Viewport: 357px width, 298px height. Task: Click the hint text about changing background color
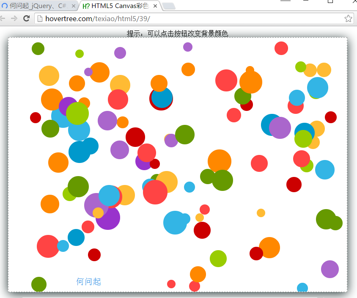178,33
